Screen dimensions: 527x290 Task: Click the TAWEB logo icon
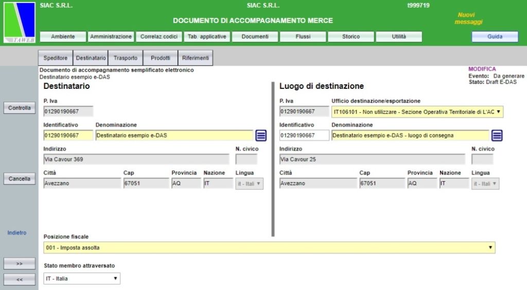click(19, 23)
